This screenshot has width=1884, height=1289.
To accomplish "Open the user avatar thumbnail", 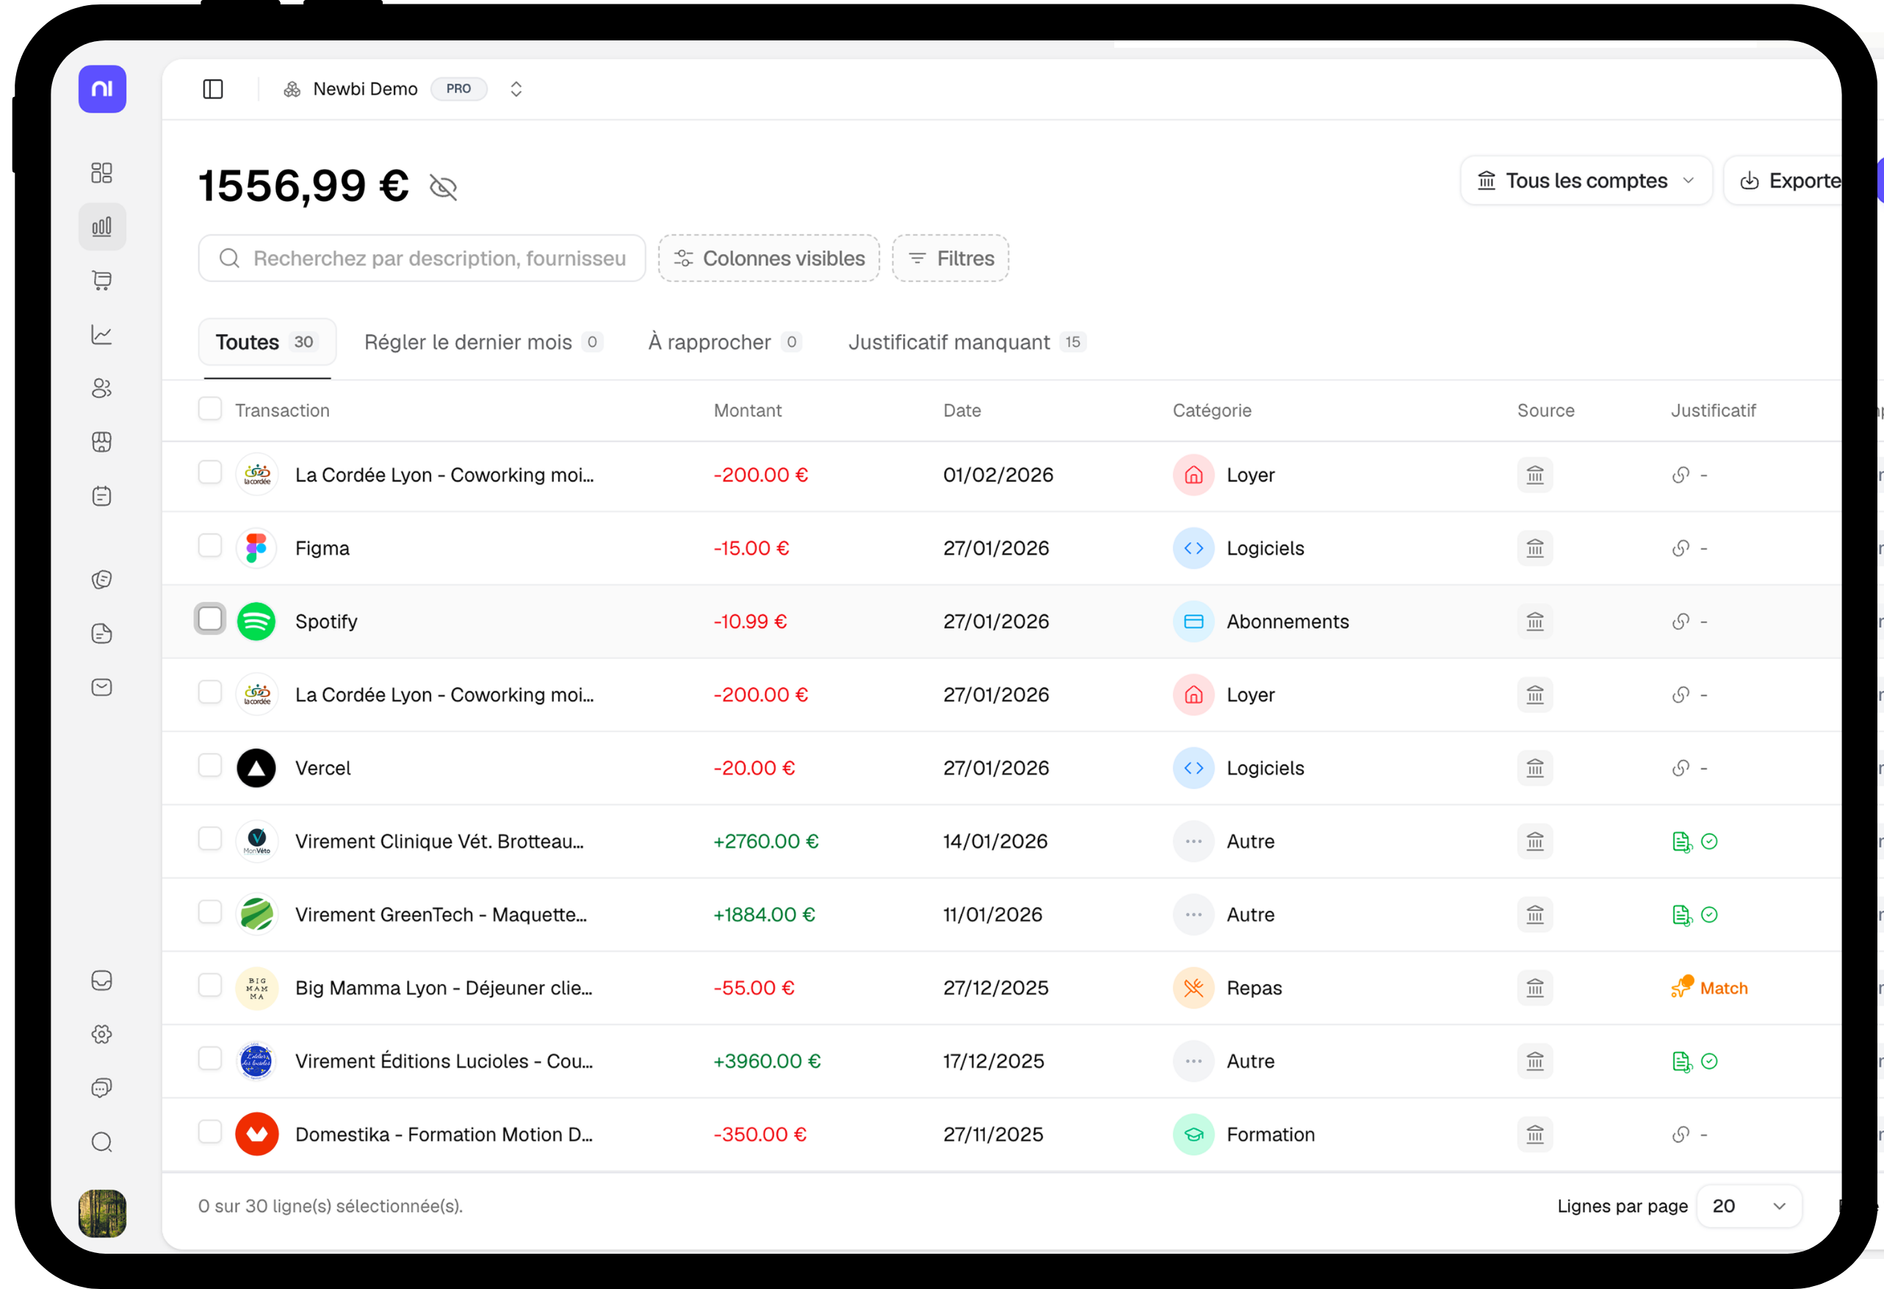I will pos(102,1213).
